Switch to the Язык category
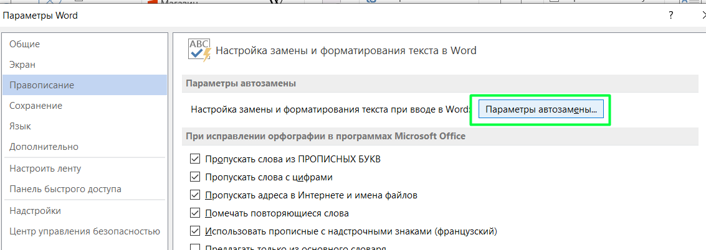Viewport: 706px width, 250px height. [x=85, y=126]
